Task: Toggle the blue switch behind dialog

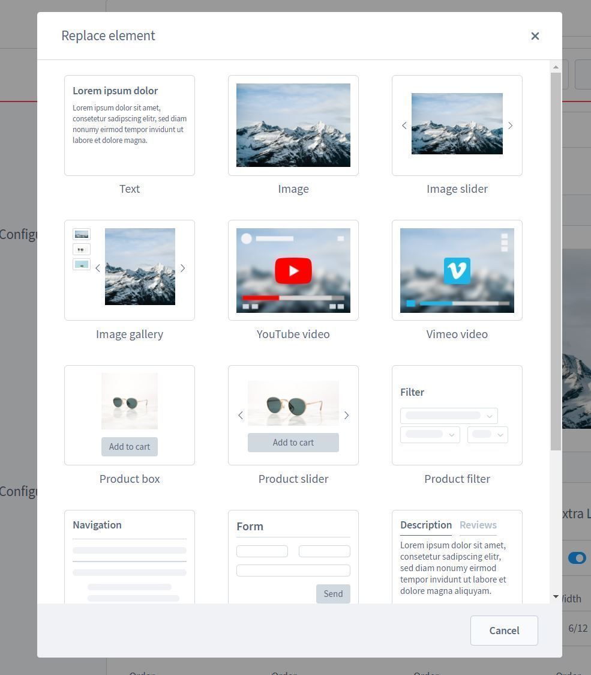Action: pos(577,558)
